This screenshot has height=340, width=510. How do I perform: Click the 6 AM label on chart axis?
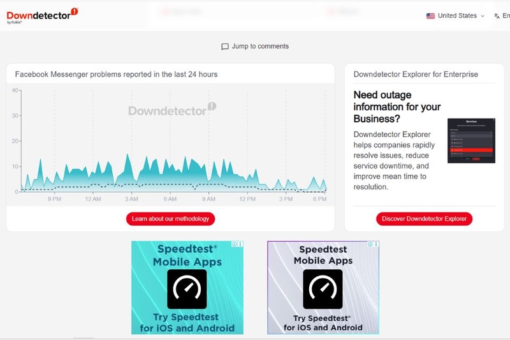170,199
